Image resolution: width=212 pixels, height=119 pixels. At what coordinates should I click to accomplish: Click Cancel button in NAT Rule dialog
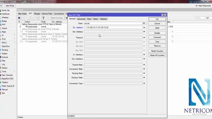157,23
